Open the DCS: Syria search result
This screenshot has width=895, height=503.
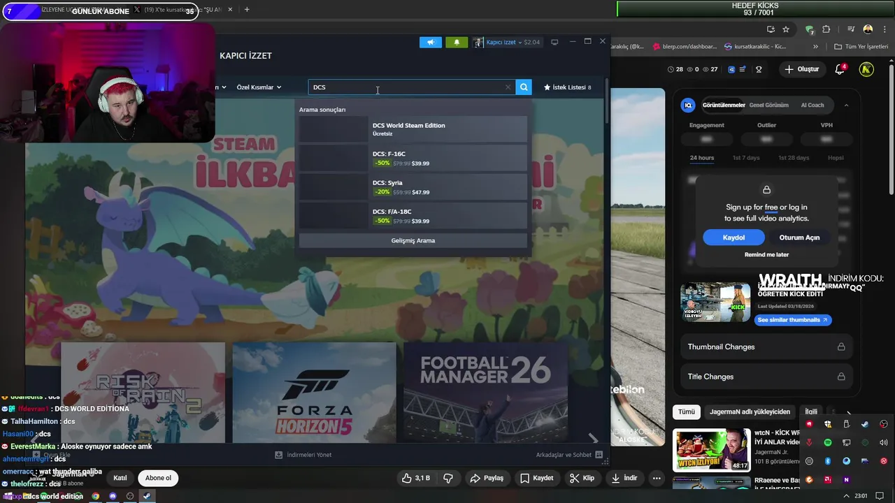(x=413, y=187)
